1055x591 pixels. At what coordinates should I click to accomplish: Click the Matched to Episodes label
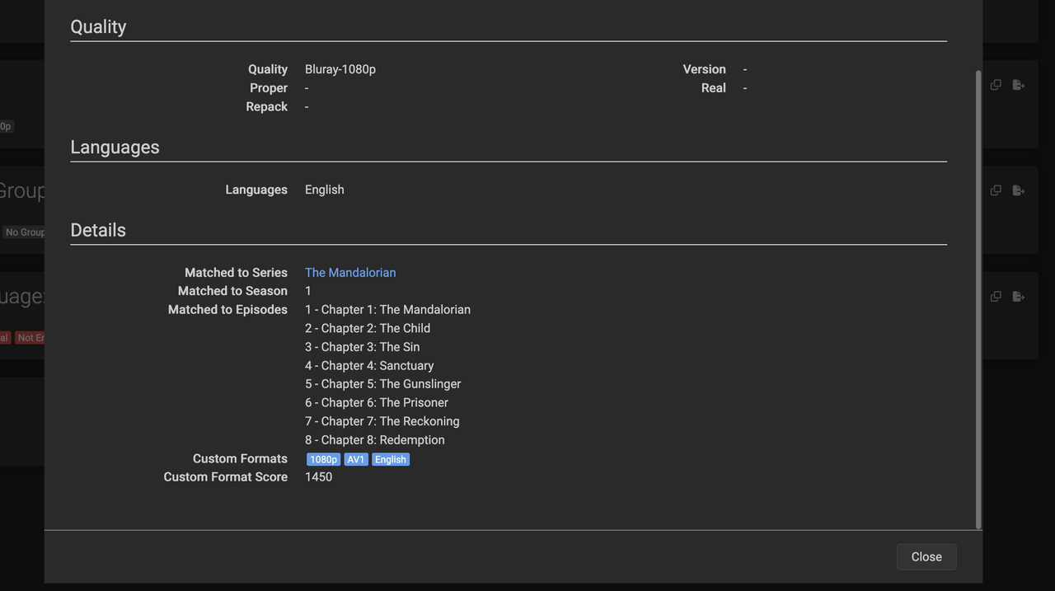point(228,309)
